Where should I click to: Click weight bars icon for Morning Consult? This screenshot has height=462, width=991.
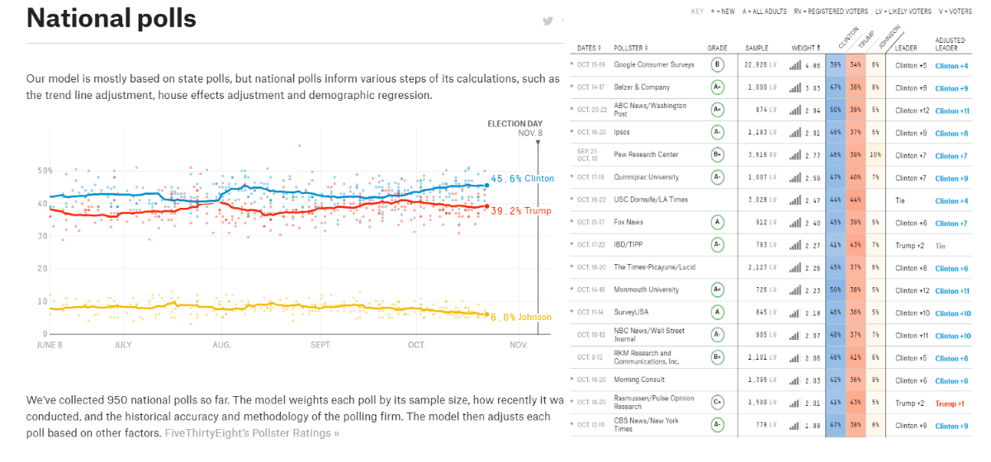tap(795, 380)
